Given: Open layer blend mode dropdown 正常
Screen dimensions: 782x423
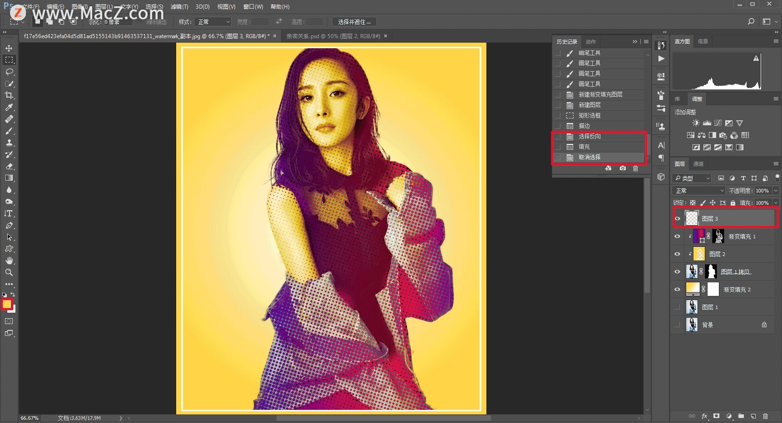Looking at the screenshot, I should pos(698,191).
